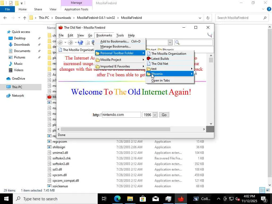The height and width of the screenshot is (204, 272).
Task: Open the Firebird address bar dropdown arrow
Action: [170, 42]
